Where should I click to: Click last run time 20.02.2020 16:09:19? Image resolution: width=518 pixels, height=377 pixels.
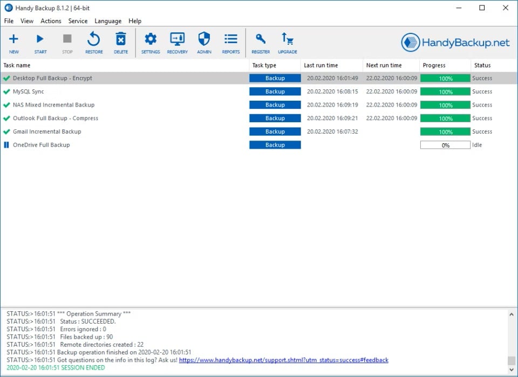click(x=332, y=105)
